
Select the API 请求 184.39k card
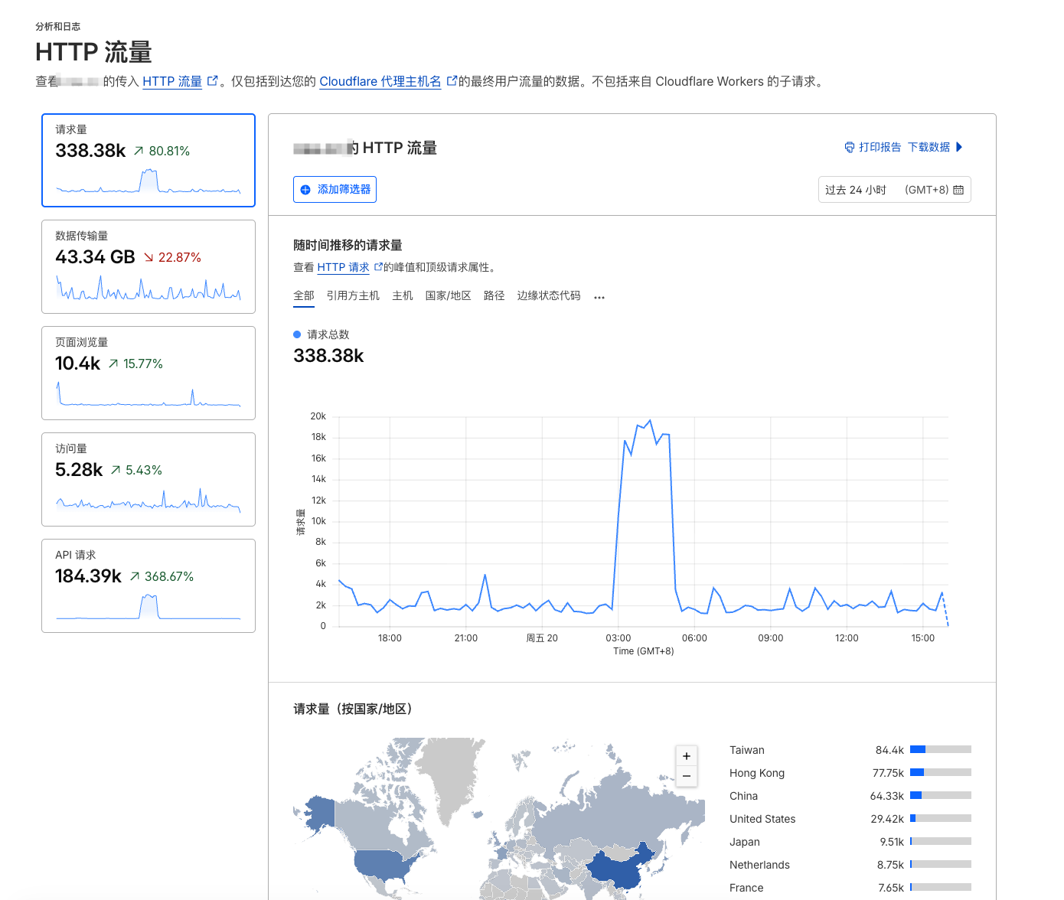(149, 585)
